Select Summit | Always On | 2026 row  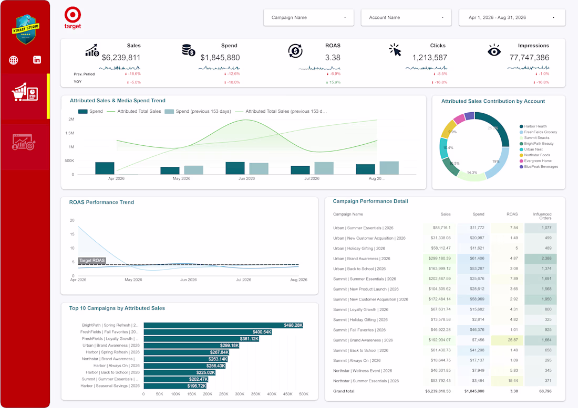pyautogui.click(x=445, y=361)
